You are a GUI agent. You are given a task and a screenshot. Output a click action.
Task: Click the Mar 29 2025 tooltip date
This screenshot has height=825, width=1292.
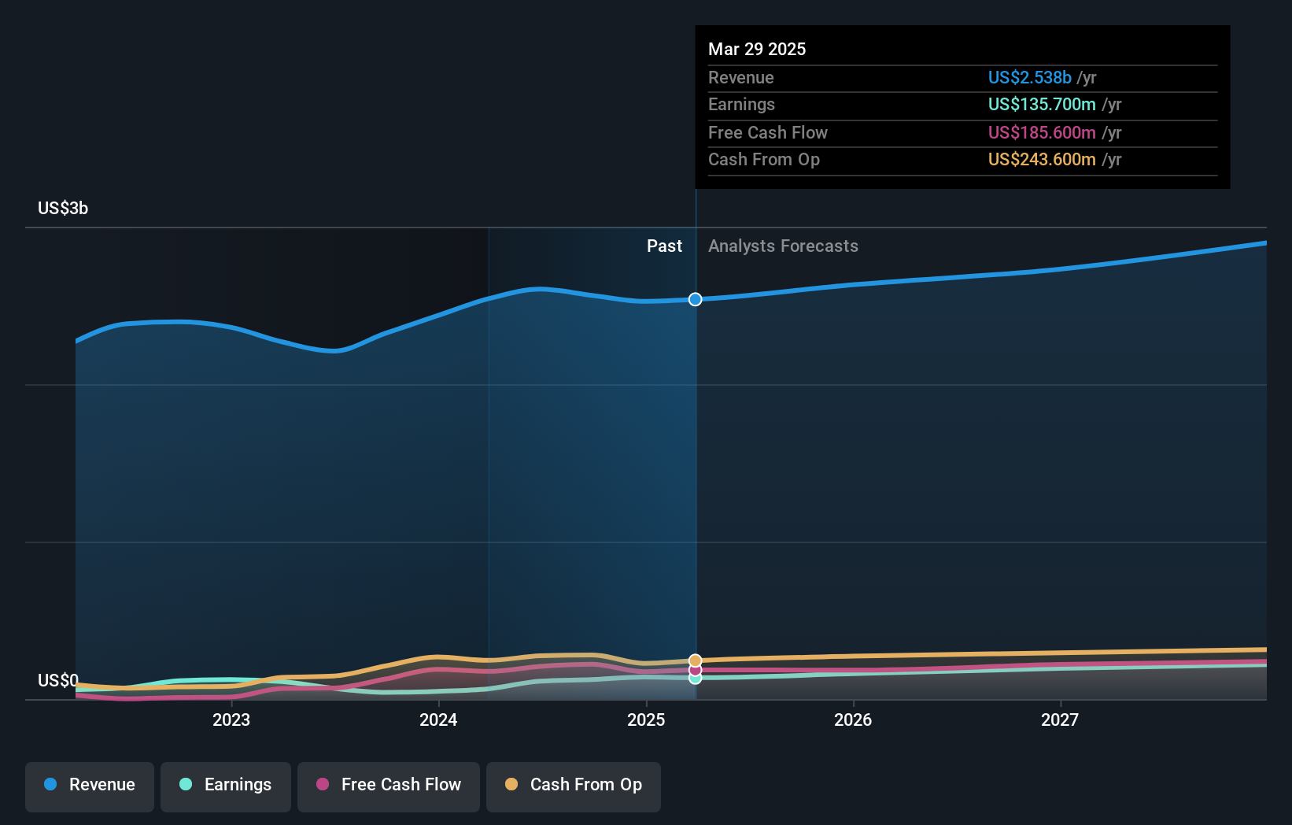click(x=757, y=49)
